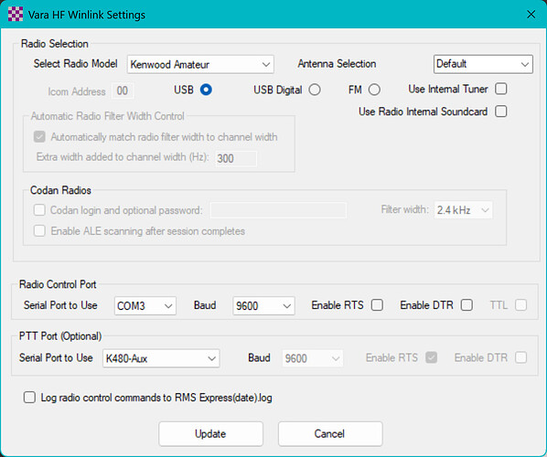This screenshot has width=547, height=457.
Task: Open PTT Port K480-Aux serial dropdown
Action: (161, 358)
